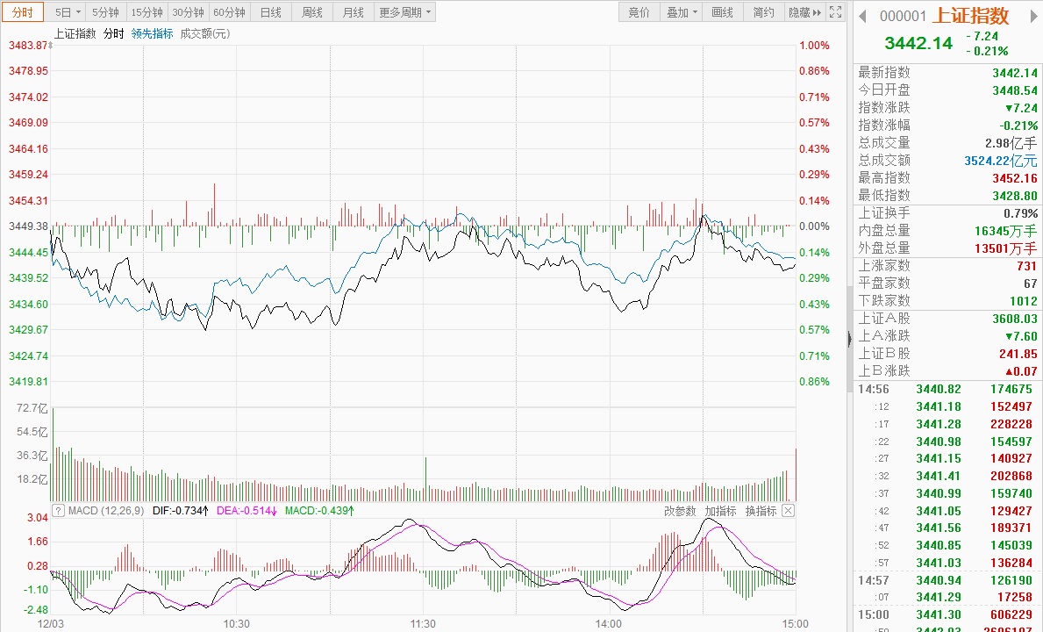
Task: Switch to 60分钟 chart
Action: click(230, 12)
